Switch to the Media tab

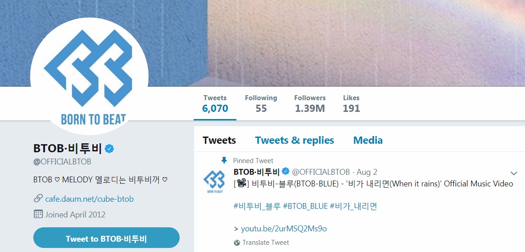368,140
